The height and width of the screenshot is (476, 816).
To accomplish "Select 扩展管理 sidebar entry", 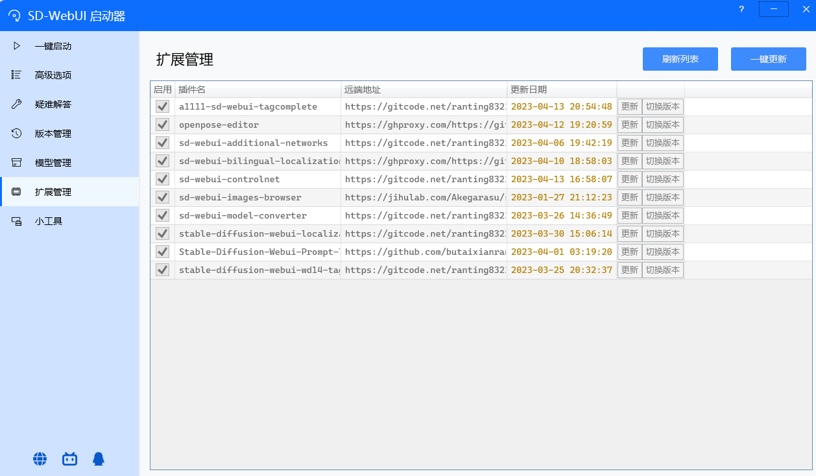I will click(x=69, y=192).
